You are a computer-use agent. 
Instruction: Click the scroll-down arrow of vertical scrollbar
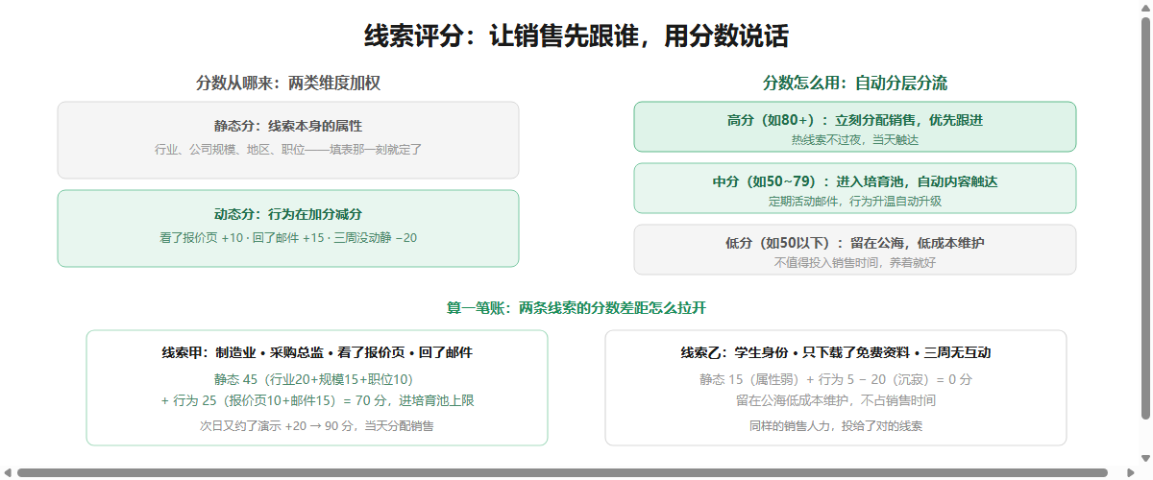click(x=1145, y=457)
